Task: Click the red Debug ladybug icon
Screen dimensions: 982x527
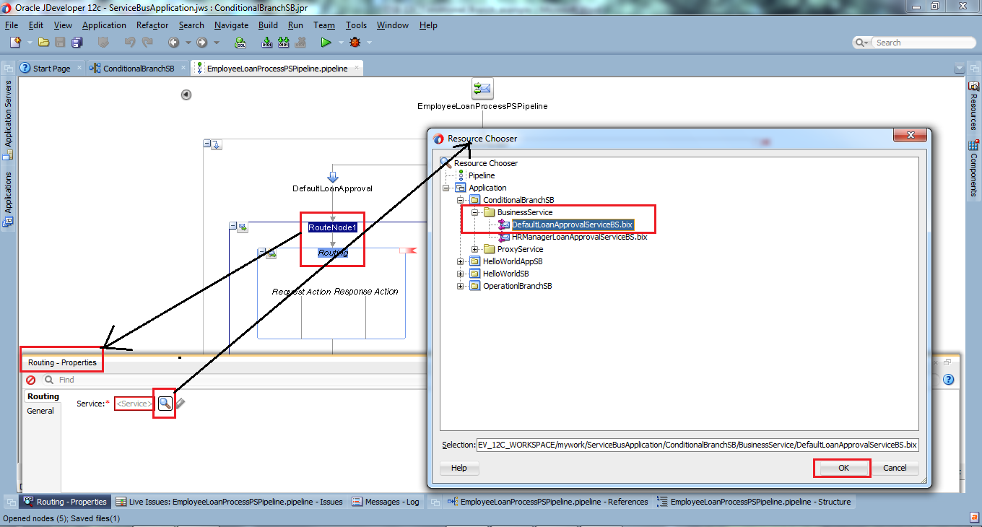Action: [x=355, y=43]
